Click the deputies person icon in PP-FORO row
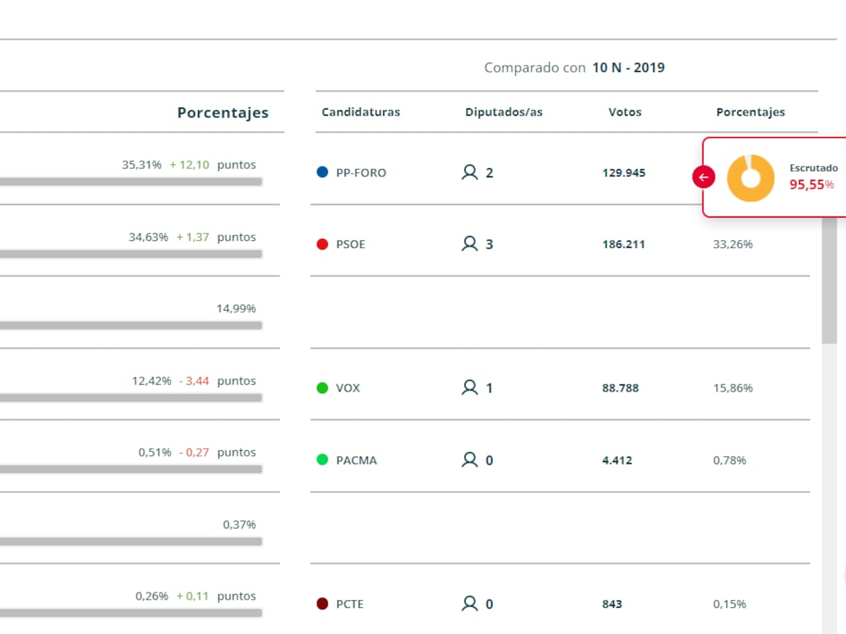This screenshot has height=634, width=846. tap(470, 172)
